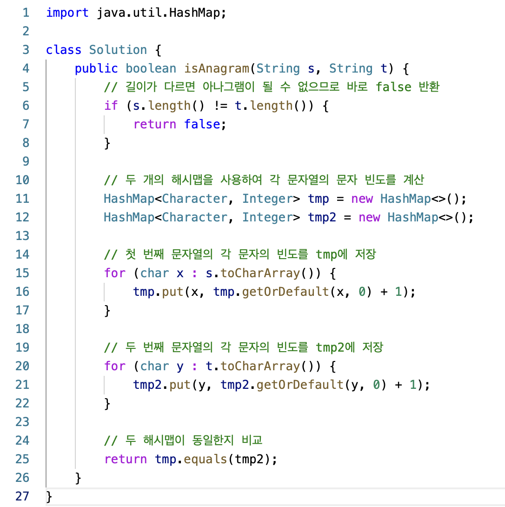Image resolution: width=505 pixels, height=507 pixels.
Task: Click line number 20 in the gutter
Action: click(x=22, y=366)
